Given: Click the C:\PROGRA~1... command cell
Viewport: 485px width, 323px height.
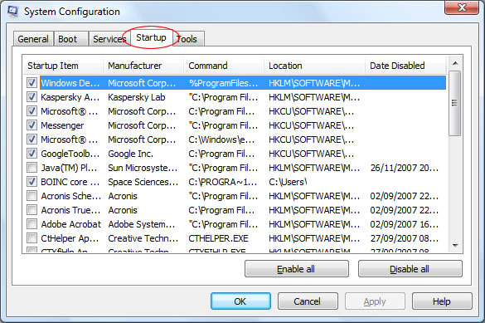Looking at the screenshot, I should pos(223,182).
